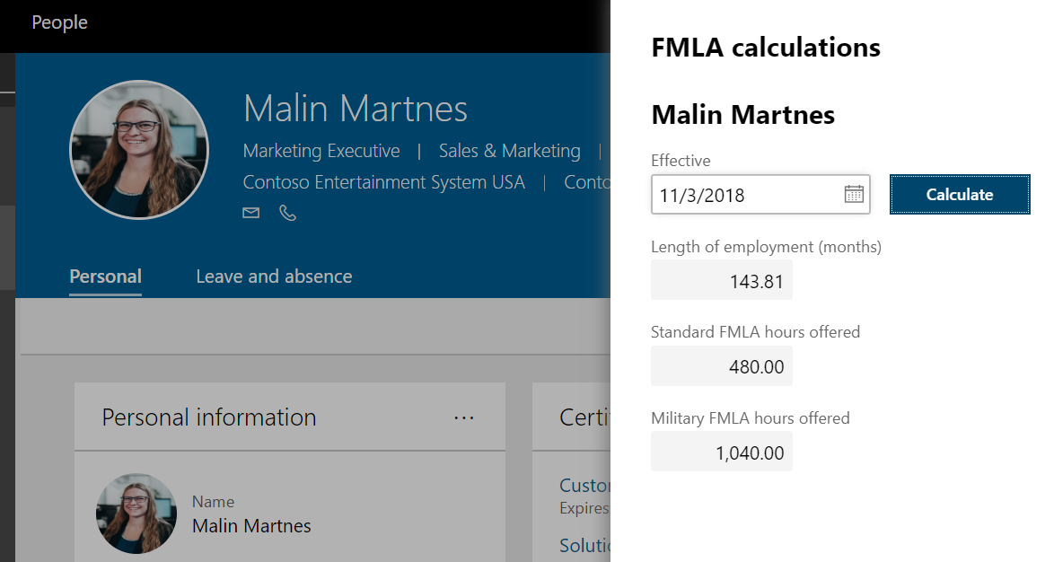
Task: Select the Length of employment value
Action: coord(722,280)
